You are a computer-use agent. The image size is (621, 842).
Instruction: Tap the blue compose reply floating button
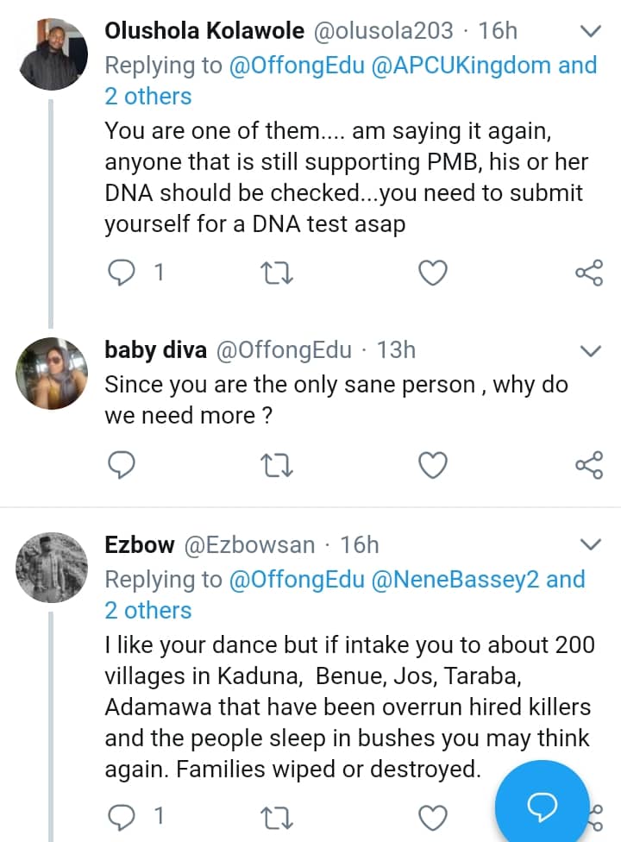coord(543,805)
